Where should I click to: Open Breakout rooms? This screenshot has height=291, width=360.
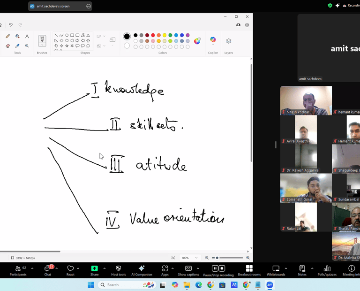pyautogui.click(x=249, y=270)
